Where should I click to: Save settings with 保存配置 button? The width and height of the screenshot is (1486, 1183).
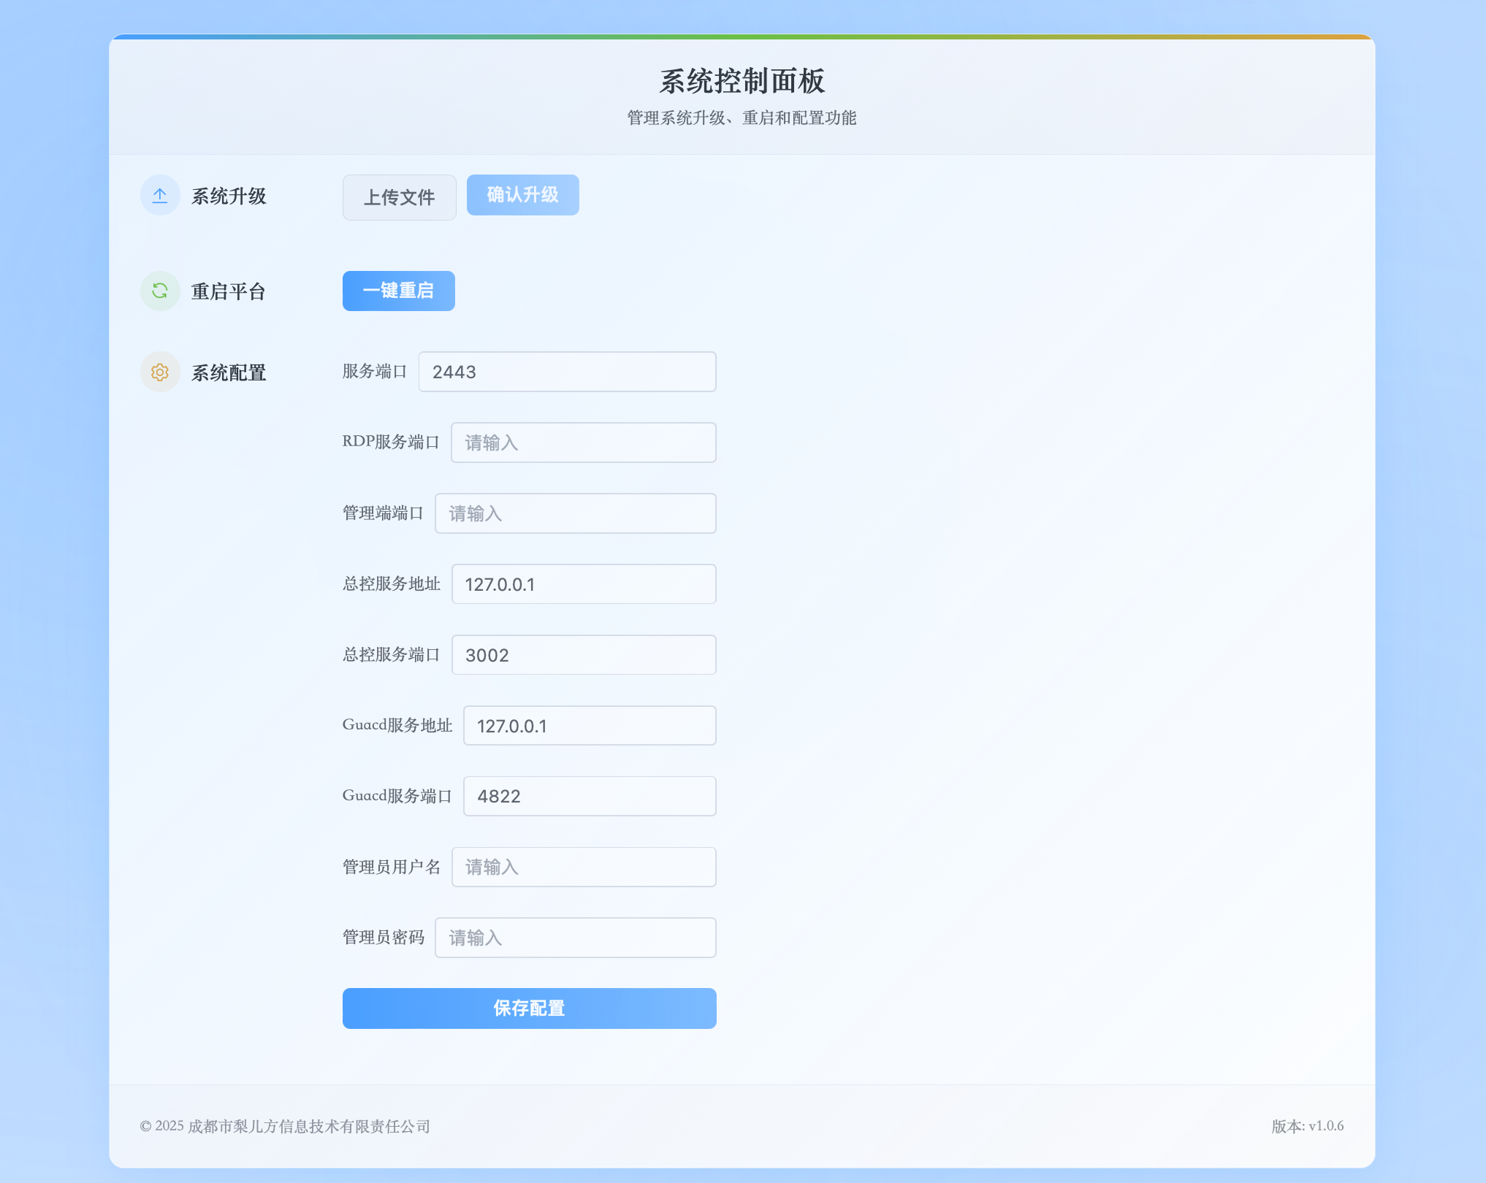tap(529, 1008)
